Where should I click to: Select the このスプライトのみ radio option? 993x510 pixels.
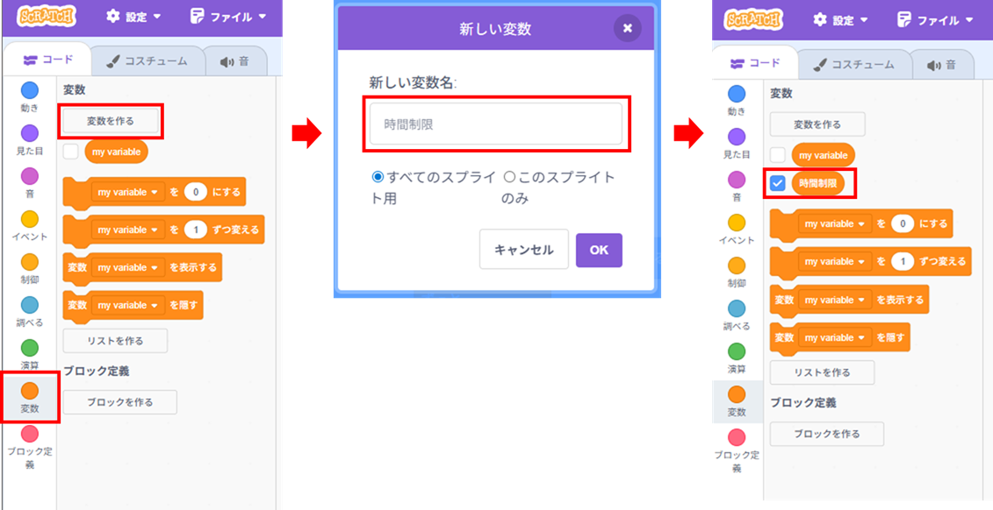click(509, 177)
